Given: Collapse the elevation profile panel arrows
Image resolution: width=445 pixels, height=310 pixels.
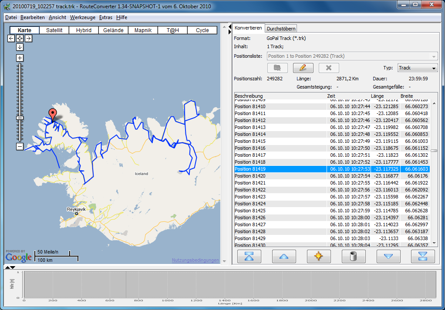Looking at the screenshot, I should [x=10, y=267].
